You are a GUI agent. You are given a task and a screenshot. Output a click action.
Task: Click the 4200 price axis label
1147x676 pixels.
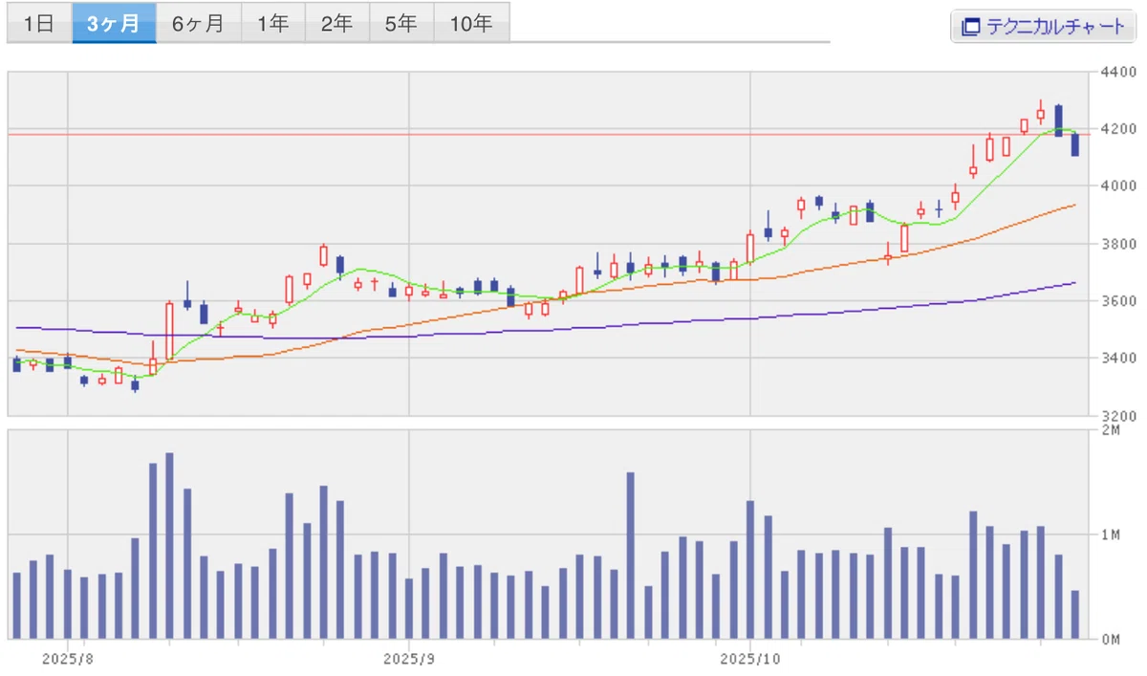1117,129
